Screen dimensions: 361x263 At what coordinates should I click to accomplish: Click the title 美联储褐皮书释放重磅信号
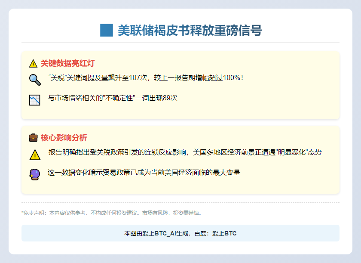coord(190,30)
